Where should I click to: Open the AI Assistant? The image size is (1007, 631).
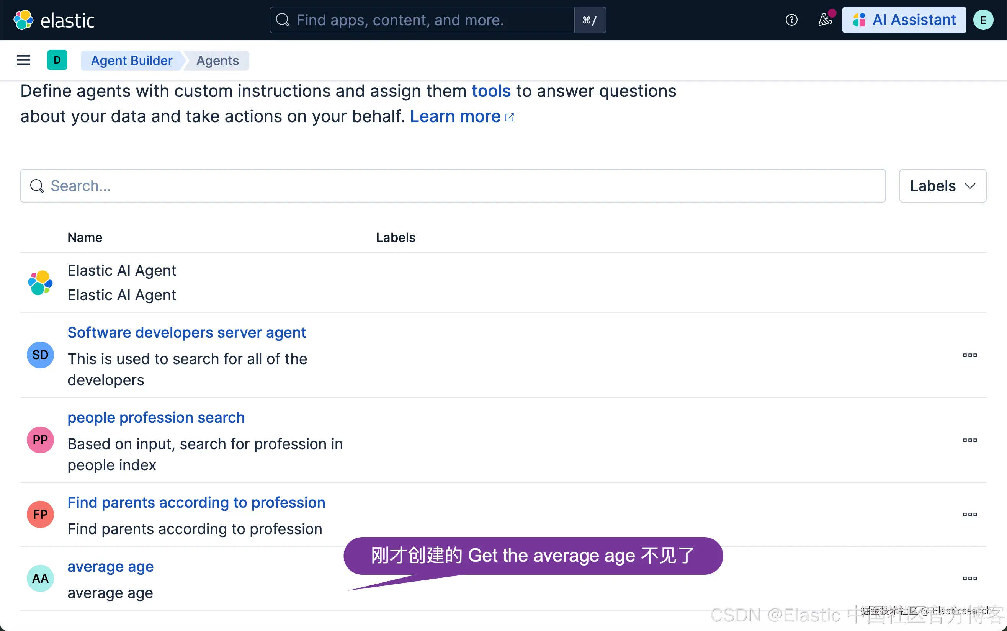click(904, 20)
